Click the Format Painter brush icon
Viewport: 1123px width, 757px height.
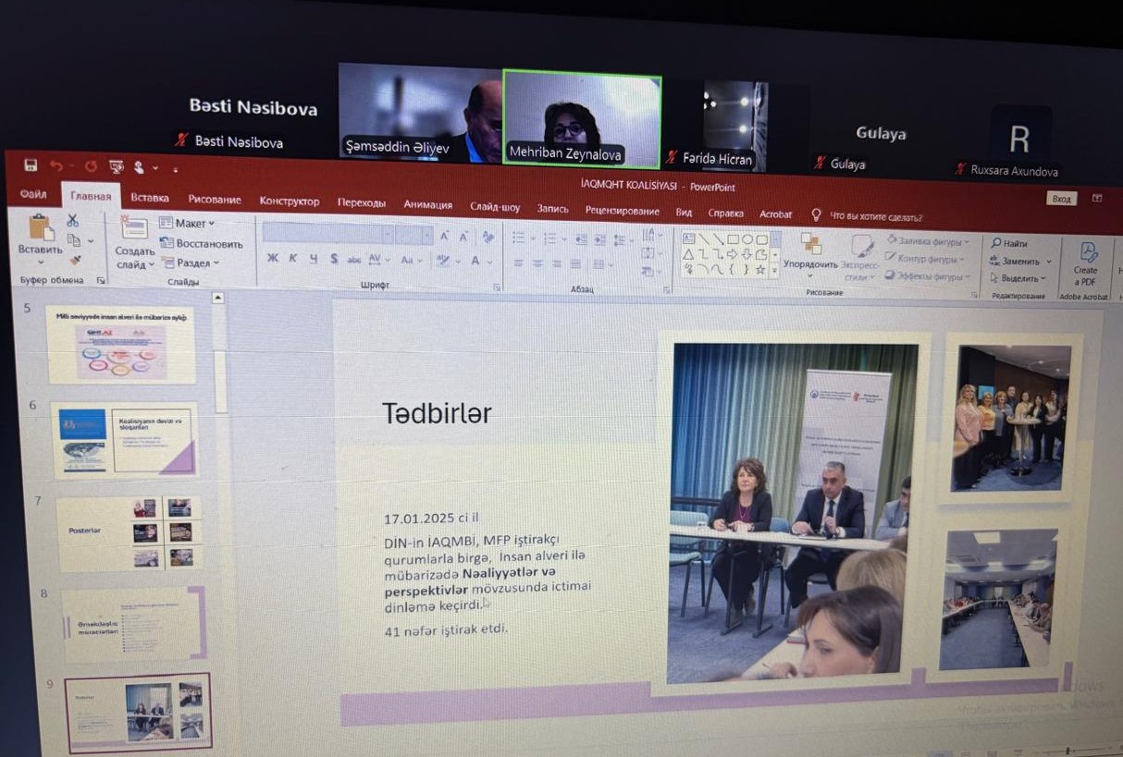[x=76, y=261]
